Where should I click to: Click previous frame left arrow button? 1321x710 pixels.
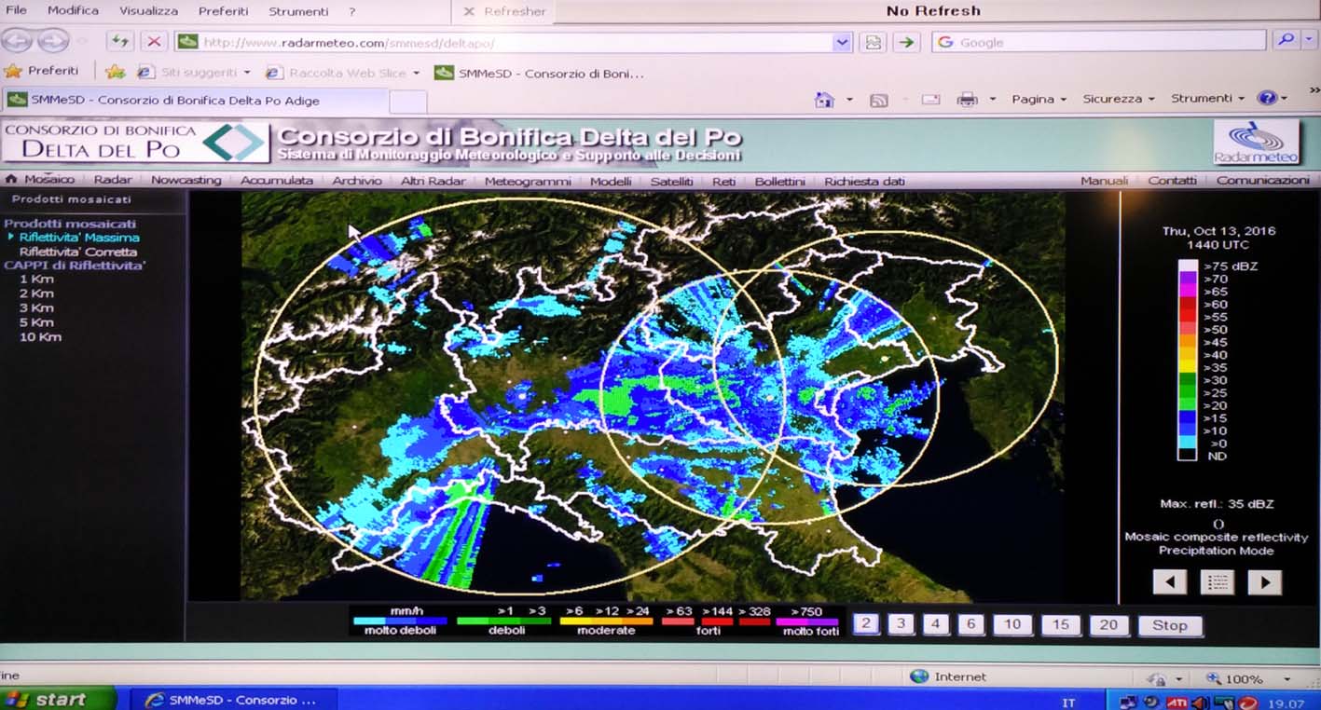(1169, 582)
